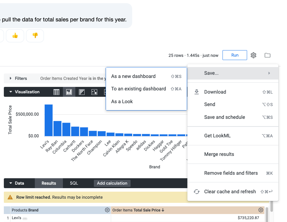This screenshot has height=222, width=287.
Task: Select Send from the menu
Action: click(x=233, y=104)
